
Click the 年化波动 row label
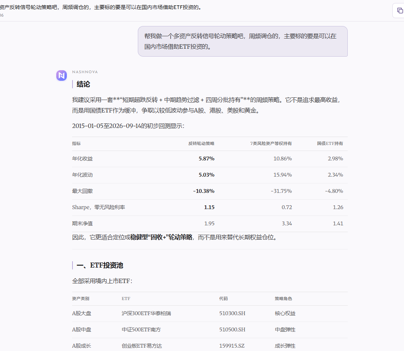click(82, 175)
